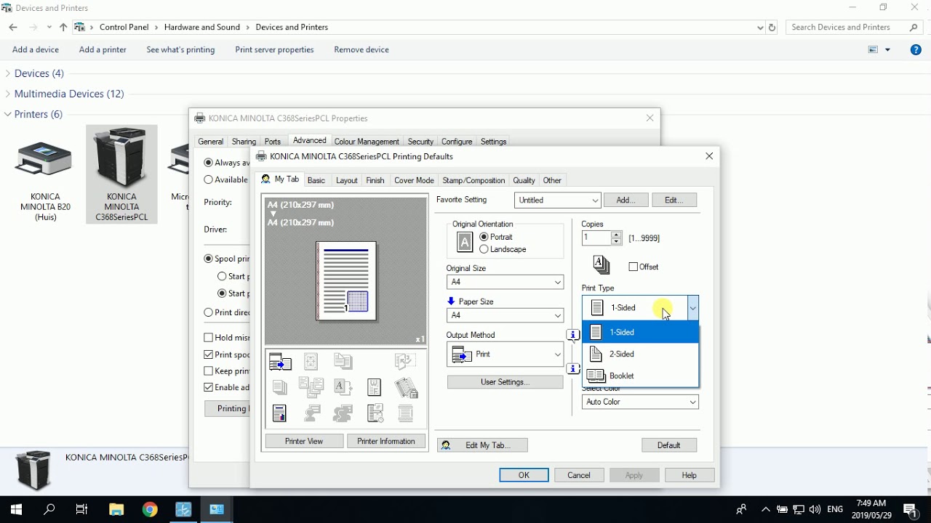
Task: Switch to the Finish tab
Action: click(375, 180)
